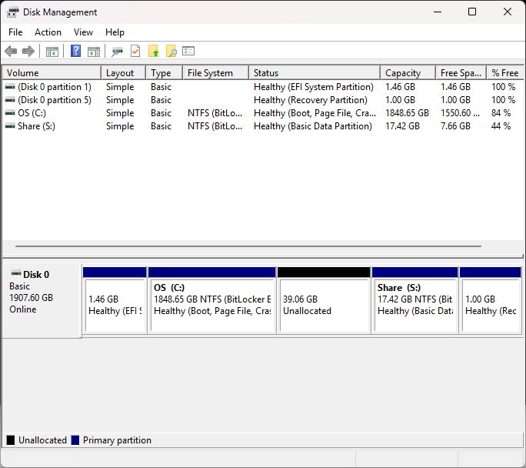Click the checklist settings toolbar icon
The width and height of the screenshot is (526, 468).
point(188,51)
